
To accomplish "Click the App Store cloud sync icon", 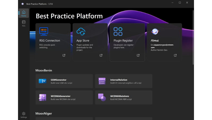I will [x=81, y=32].
